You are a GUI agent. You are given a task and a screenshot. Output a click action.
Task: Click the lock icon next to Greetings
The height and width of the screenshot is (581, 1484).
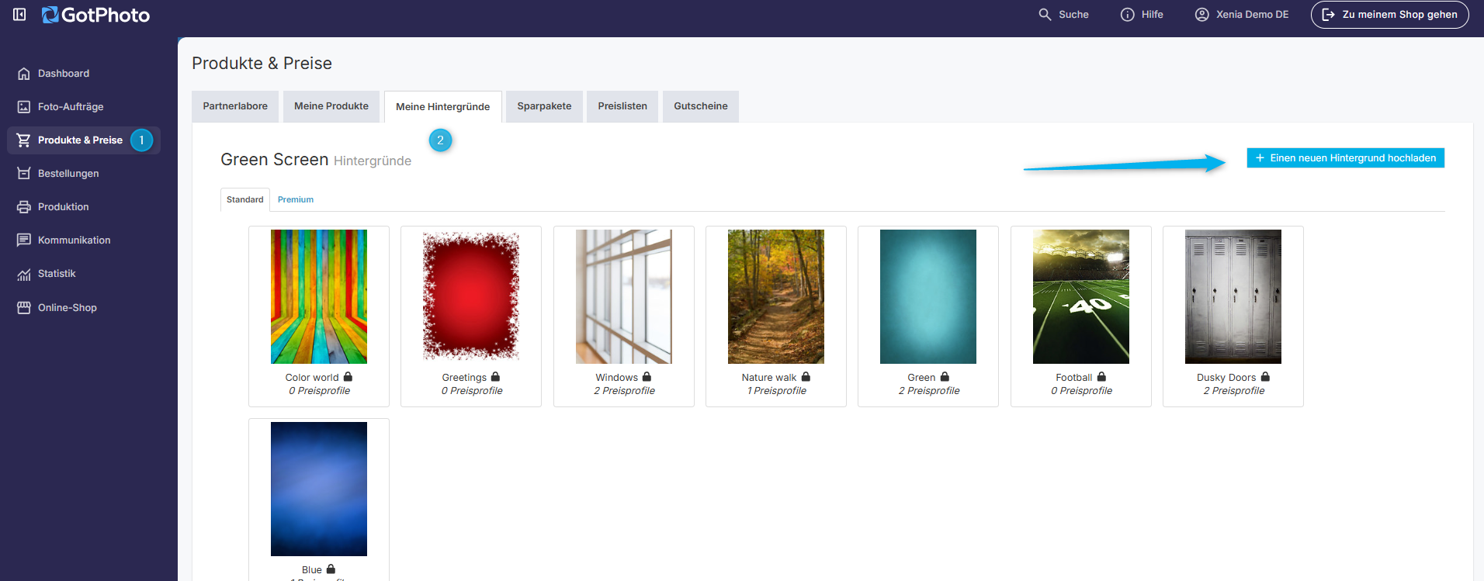495,376
